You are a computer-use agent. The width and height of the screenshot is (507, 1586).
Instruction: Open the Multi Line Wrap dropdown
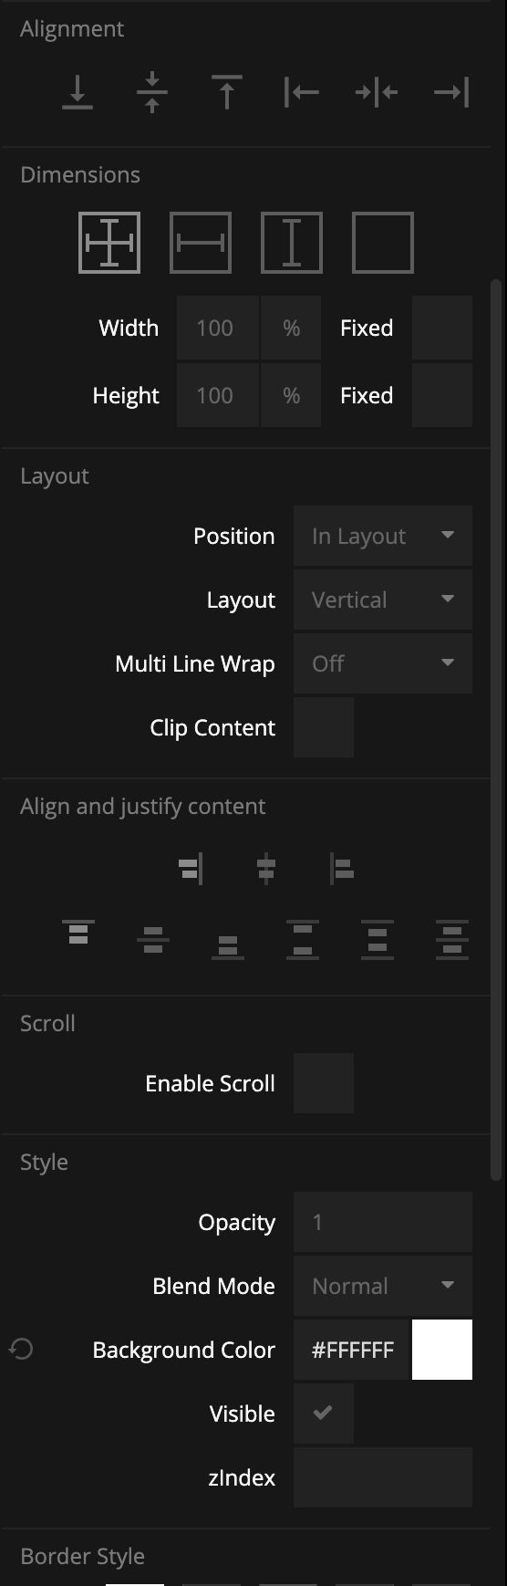[383, 663]
